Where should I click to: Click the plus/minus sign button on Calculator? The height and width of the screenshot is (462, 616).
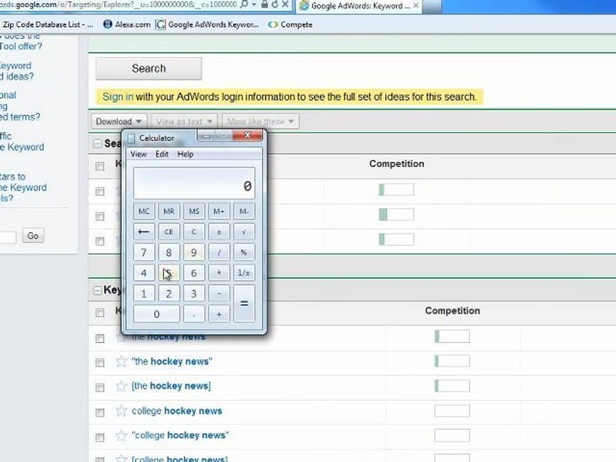(219, 232)
